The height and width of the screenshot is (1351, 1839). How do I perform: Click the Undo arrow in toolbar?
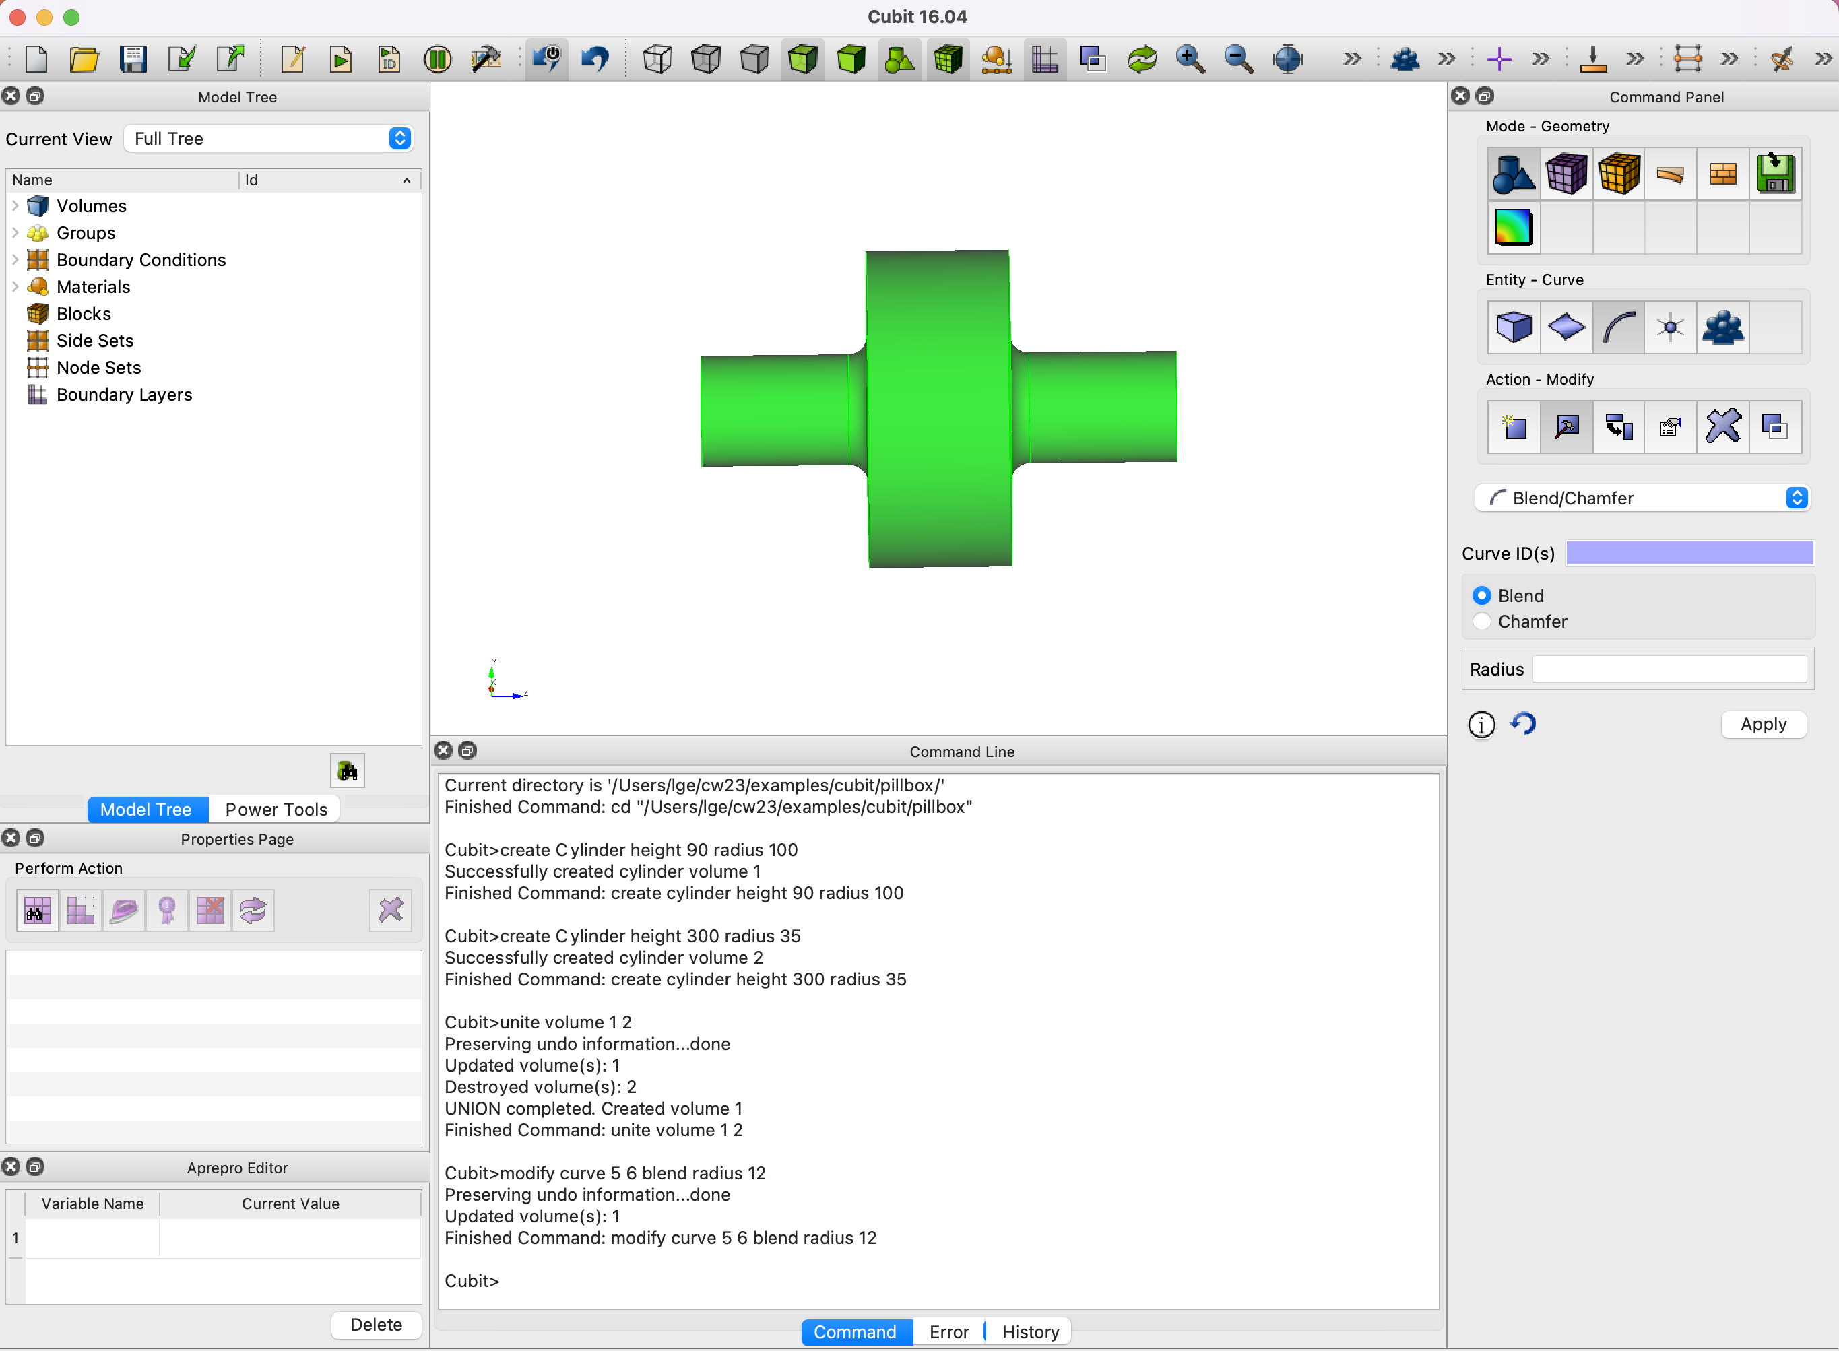click(x=595, y=59)
